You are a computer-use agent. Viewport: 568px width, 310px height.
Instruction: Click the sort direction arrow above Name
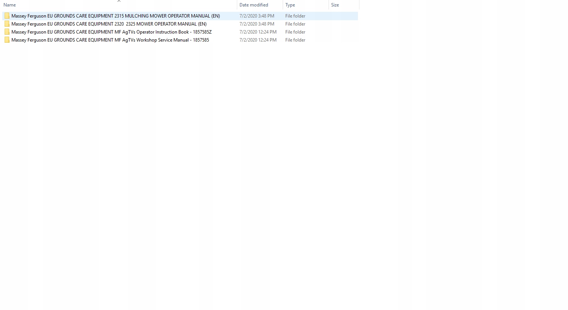[x=119, y=1]
